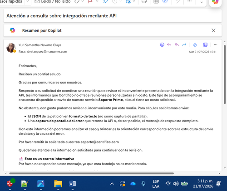Flag the message with the red flag

pyautogui.click(x=90, y=1)
